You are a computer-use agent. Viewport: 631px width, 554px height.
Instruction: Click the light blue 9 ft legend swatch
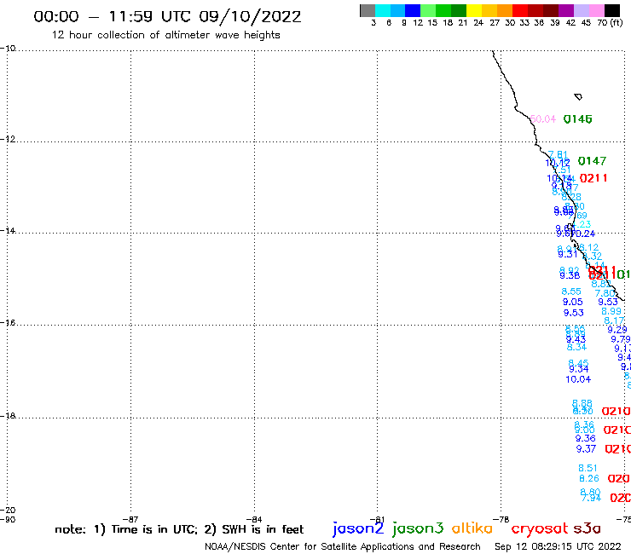coord(397,10)
